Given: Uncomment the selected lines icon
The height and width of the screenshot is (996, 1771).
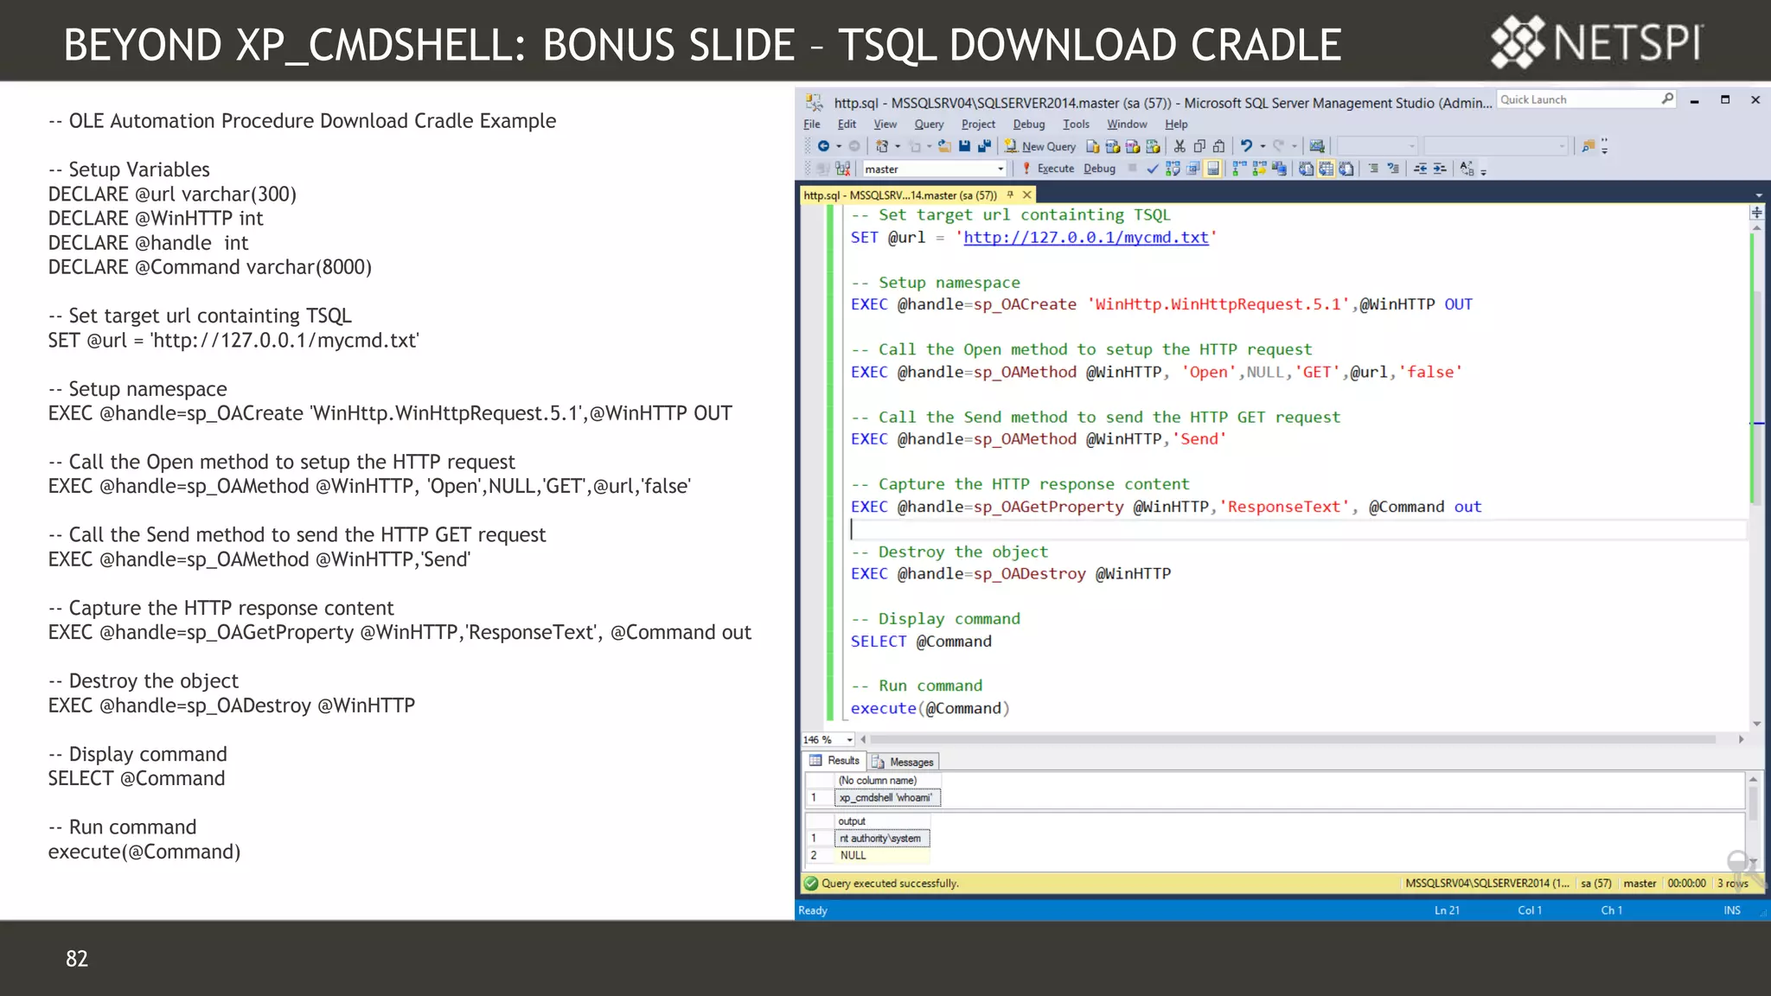Looking at the screenshot, I should pyautogui.click(x=1393, y=169).
